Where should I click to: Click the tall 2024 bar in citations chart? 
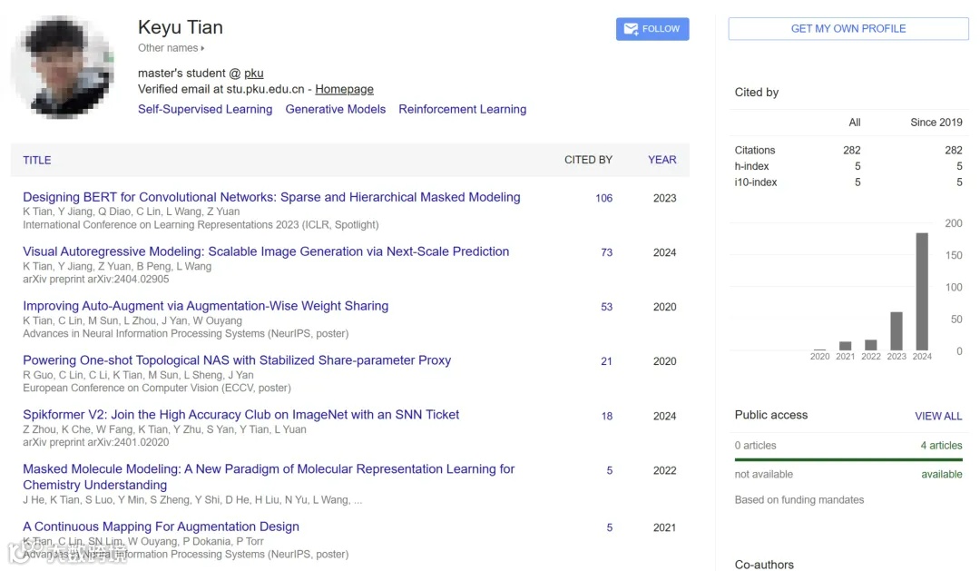click(x=922, y=290)
